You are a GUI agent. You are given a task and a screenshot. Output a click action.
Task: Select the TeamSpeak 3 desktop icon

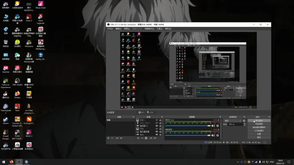tap(6, 109)
